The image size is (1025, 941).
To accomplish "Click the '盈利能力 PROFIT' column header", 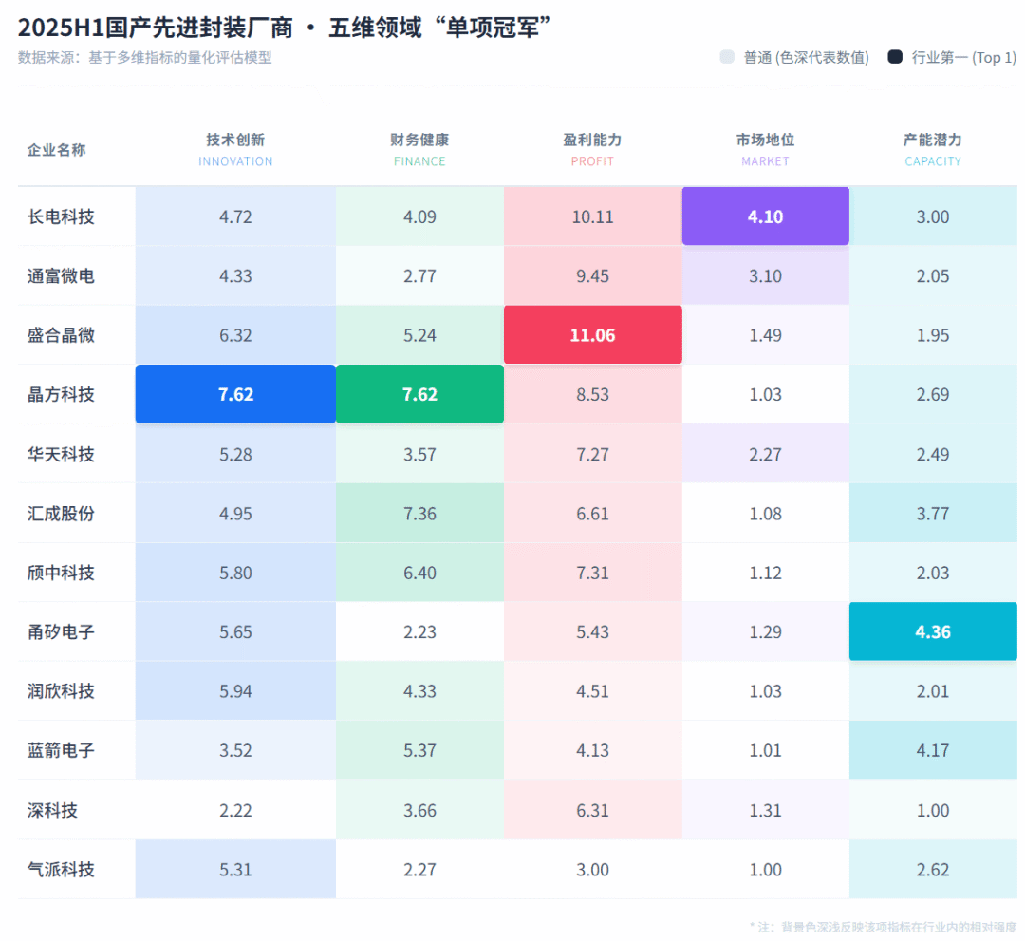I will (x=592, y=150).
